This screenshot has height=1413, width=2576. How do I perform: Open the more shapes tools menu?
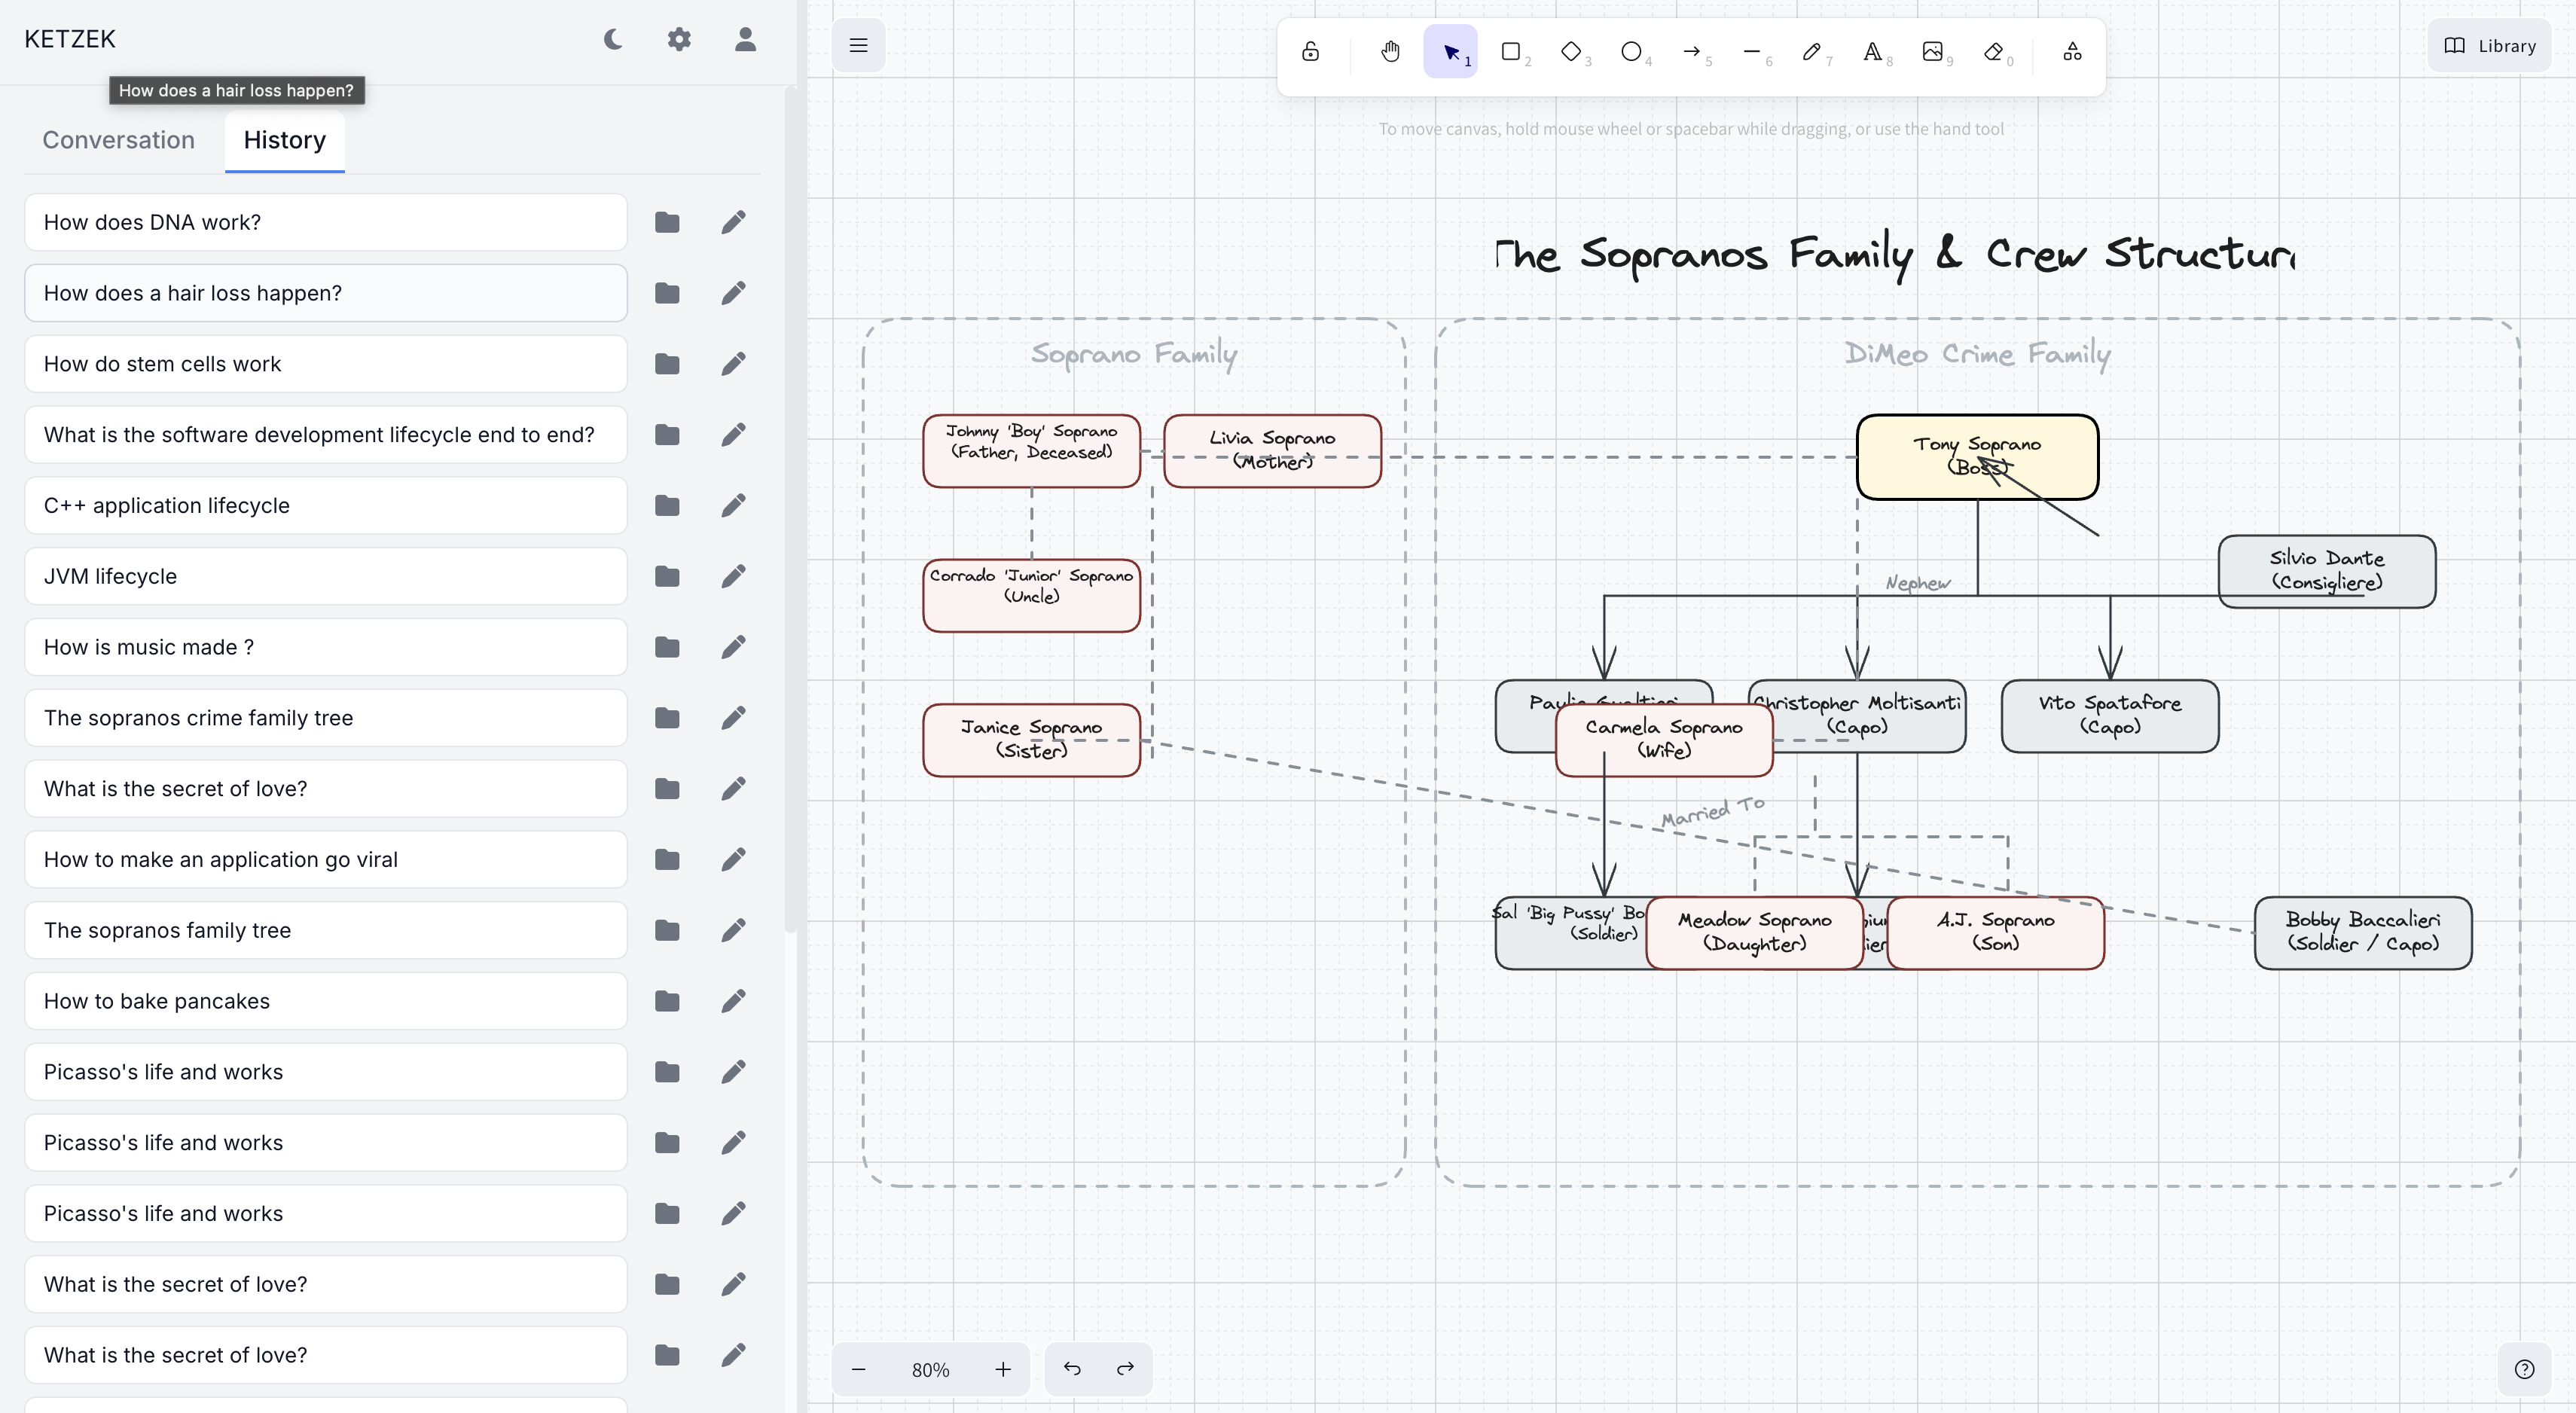(2072, 52)
